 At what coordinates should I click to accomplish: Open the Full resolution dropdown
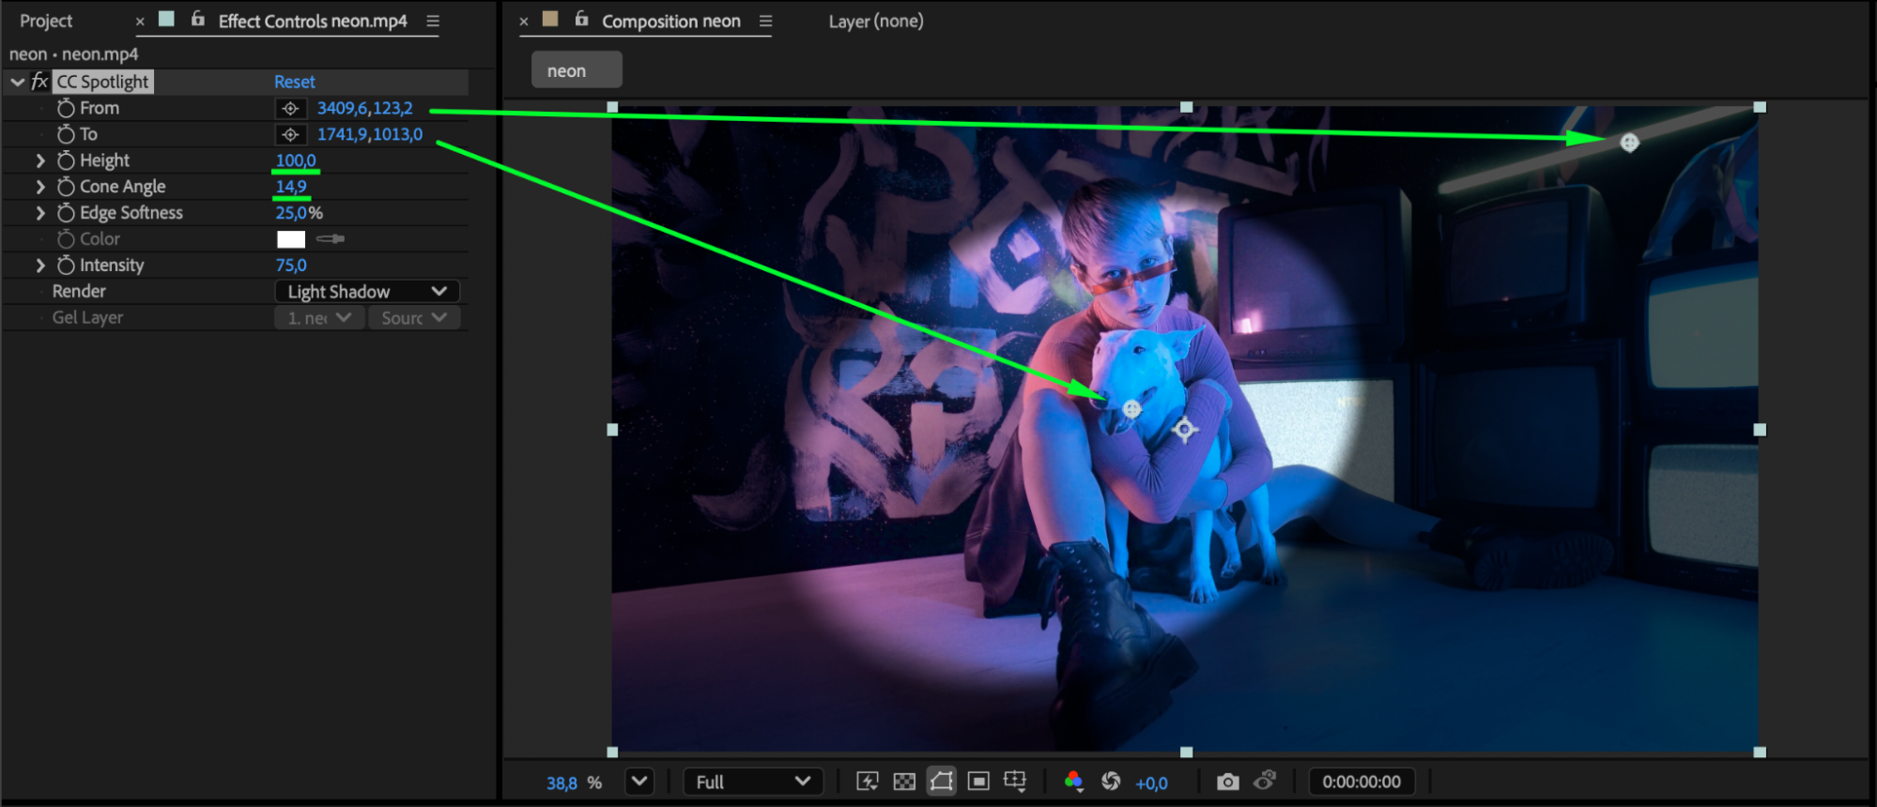[753, 782]
